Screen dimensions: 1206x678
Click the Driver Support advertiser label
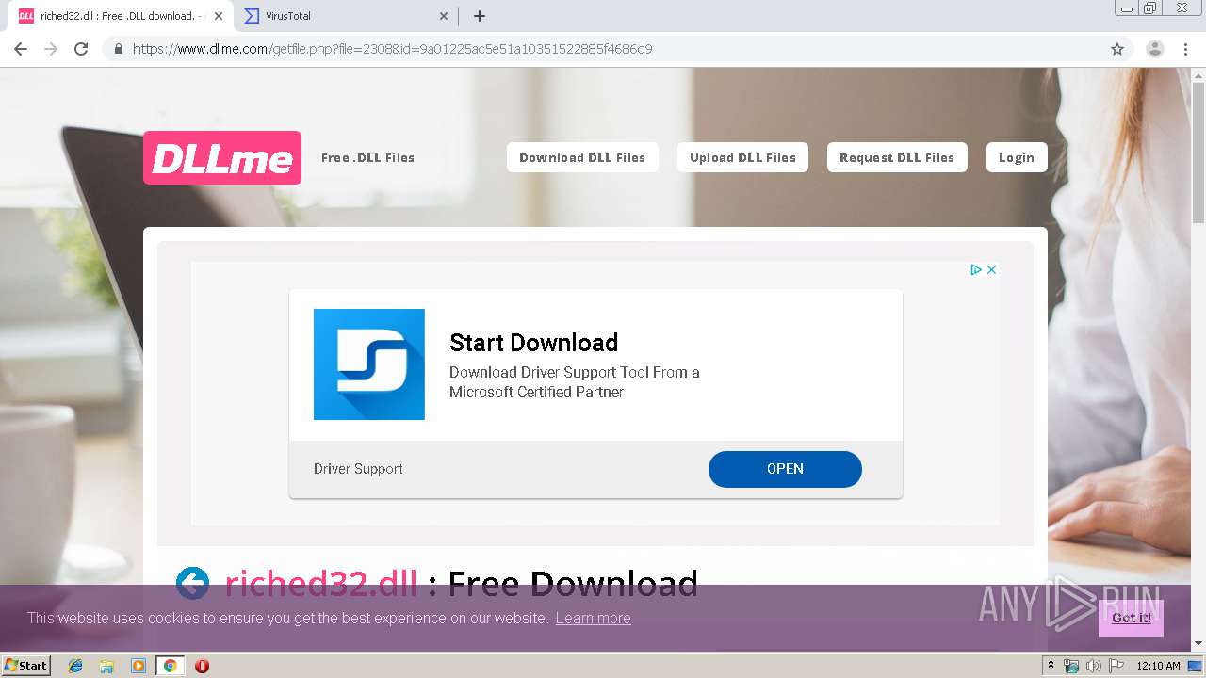[358, 469]
